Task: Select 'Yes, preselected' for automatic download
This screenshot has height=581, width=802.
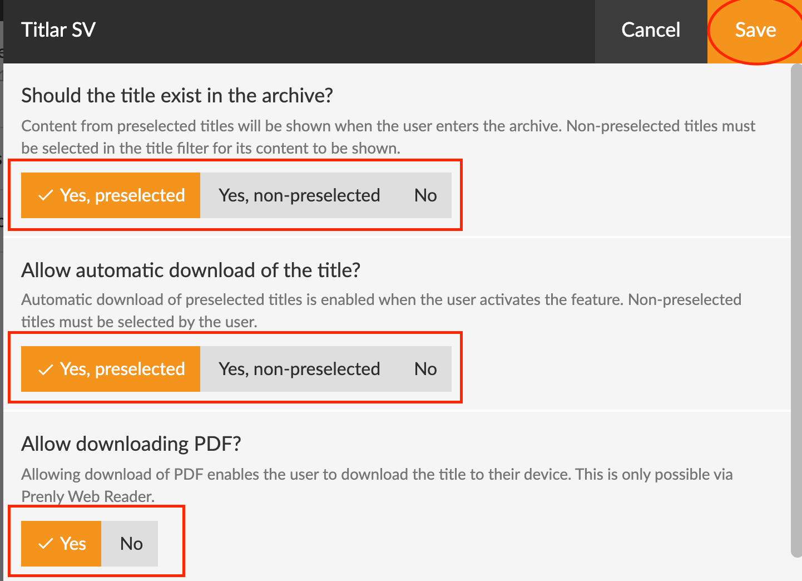Action: click(111, 369)
